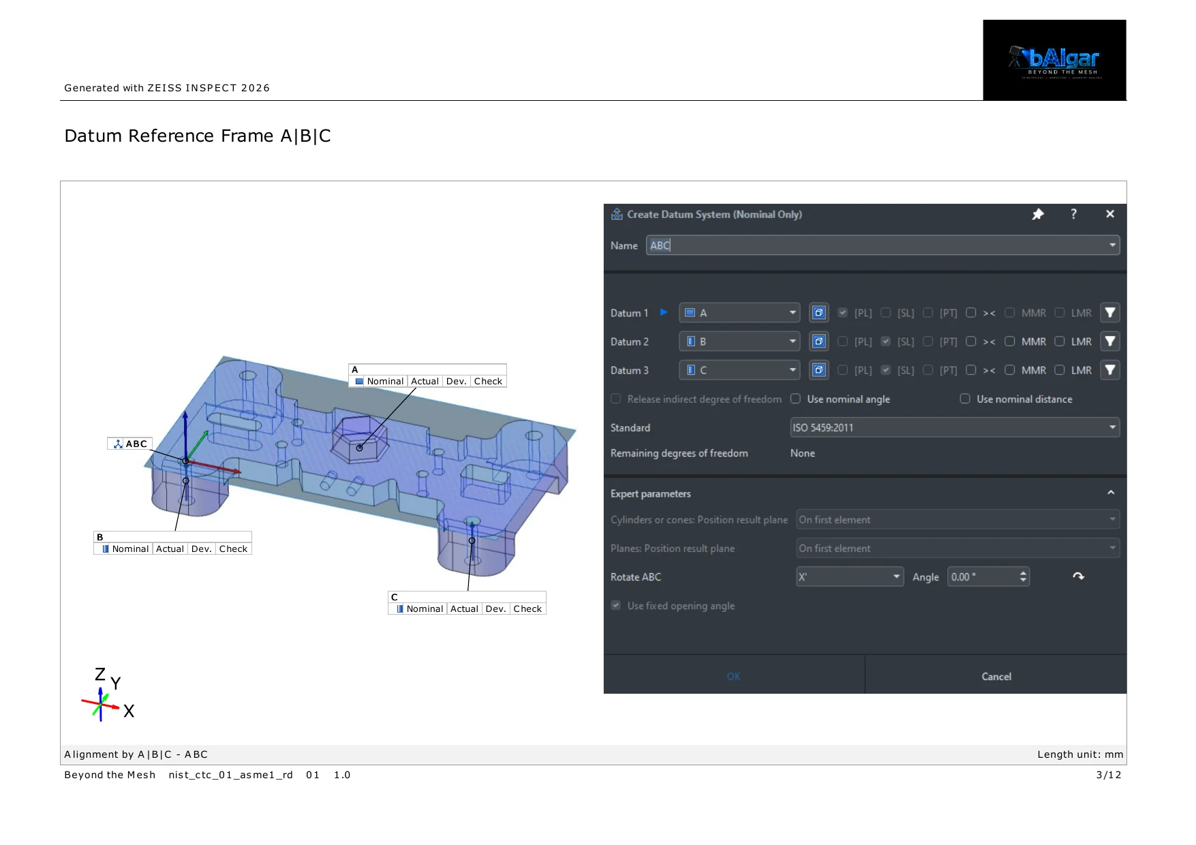
Task: Toggle [SL] checkbox for Datum 3
Action: [886, 370]
